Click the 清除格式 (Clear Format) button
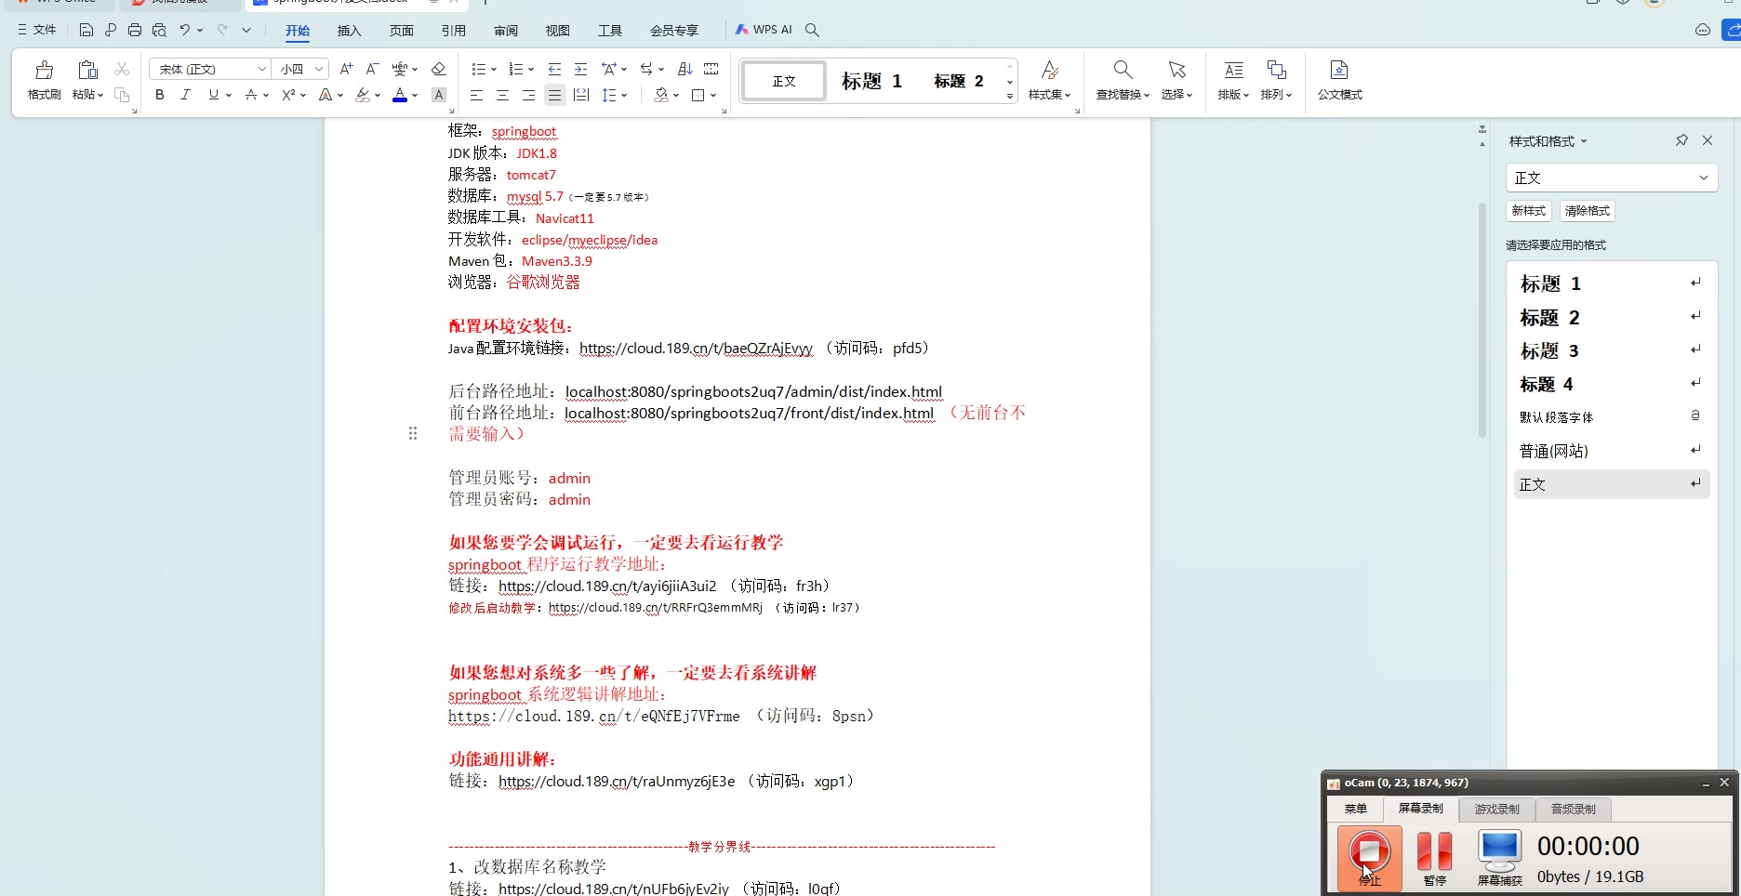 1587,211
